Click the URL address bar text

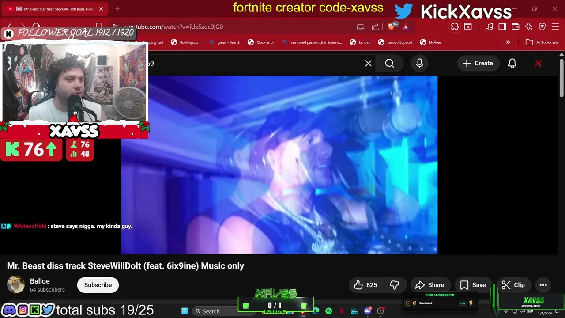174,27
